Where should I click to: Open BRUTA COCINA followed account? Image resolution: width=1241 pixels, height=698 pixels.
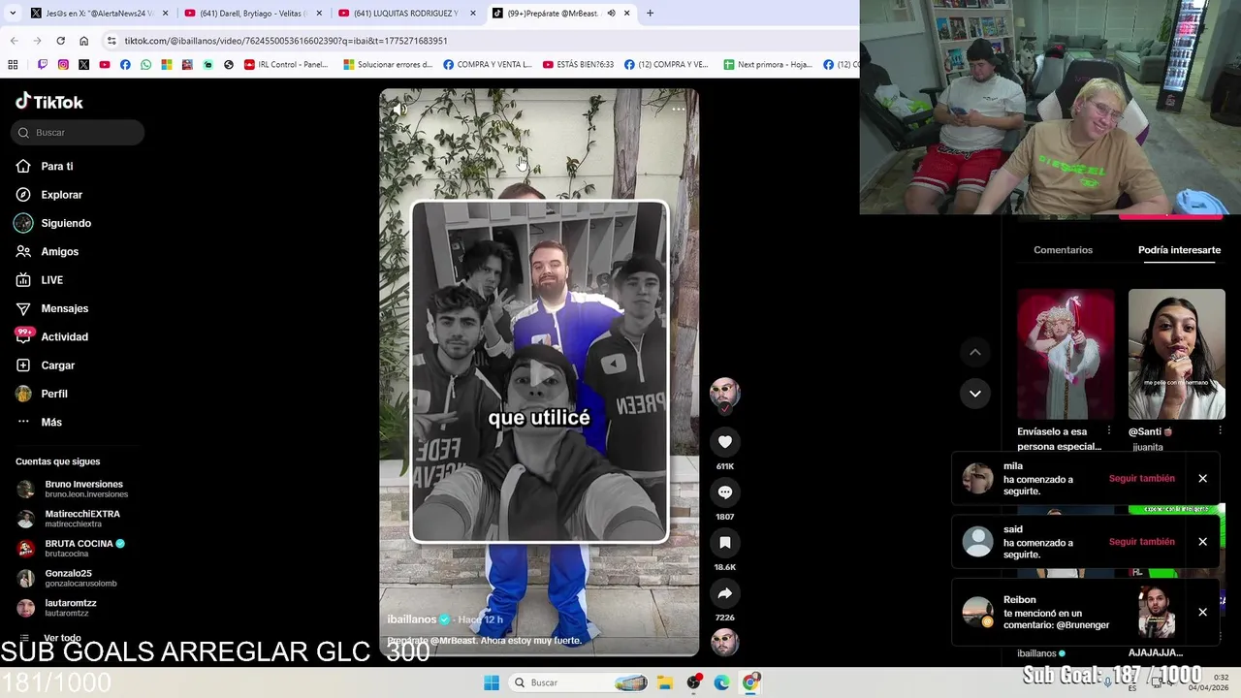pyautogui.click(x=70, y=548)
